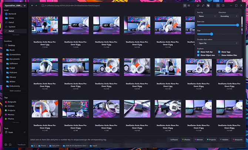The image size is (248, 150).
Task: Toggle Memes tag in assign bar
Action: coord(199,140)
